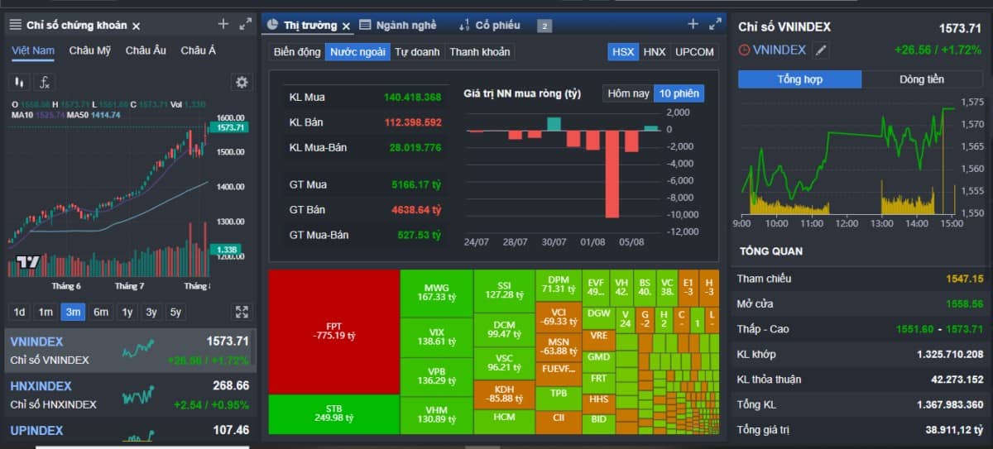Image resolution: width=993 pixels, height=449 pixels.
Task: Click the HNXINDEX mini sparkline chart
Action: point(138,394)
